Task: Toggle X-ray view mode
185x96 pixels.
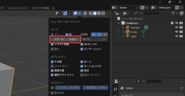Action: [85, 13]
